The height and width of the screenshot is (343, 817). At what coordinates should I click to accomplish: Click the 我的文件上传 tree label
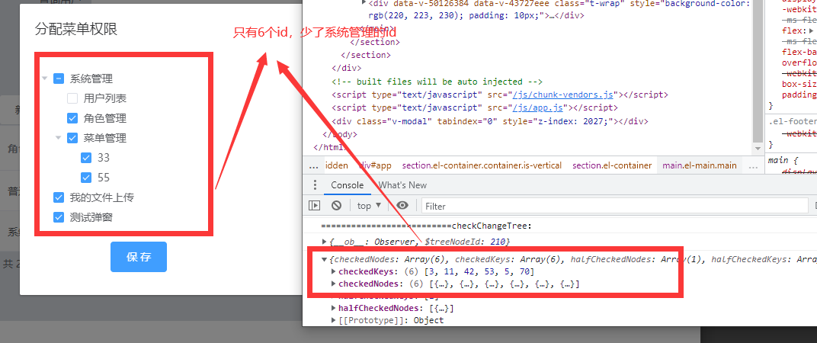(x=102, y=197)
